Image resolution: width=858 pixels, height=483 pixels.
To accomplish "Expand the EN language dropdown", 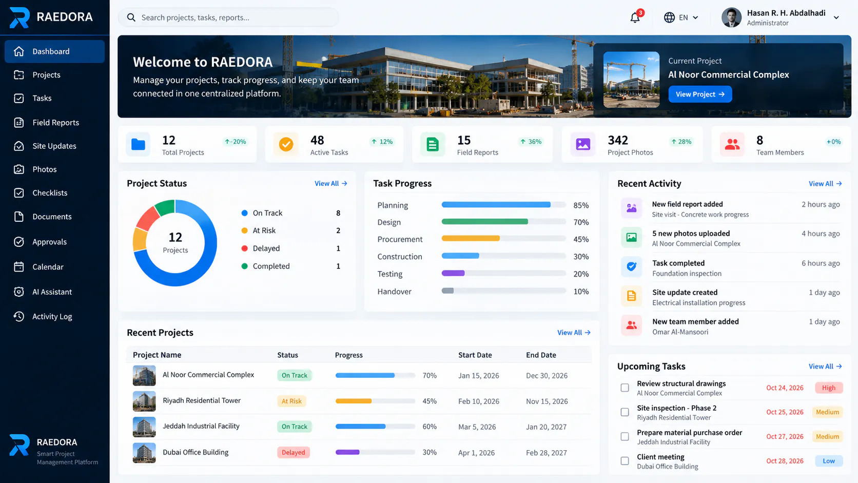I will click(x=681, y=17).
